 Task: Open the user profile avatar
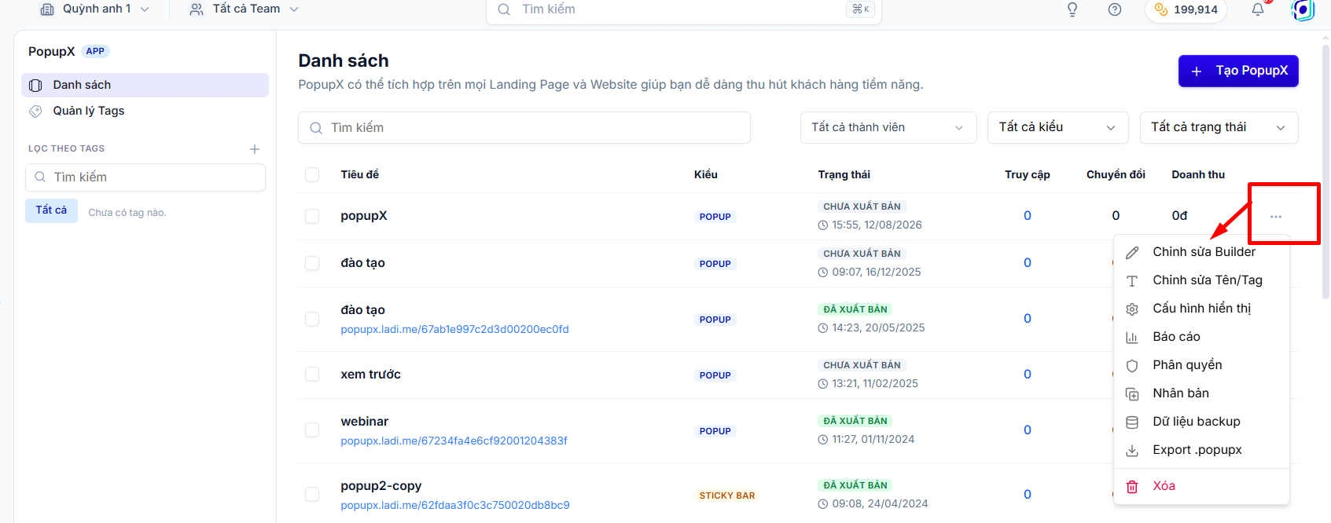click(1303, 9)
